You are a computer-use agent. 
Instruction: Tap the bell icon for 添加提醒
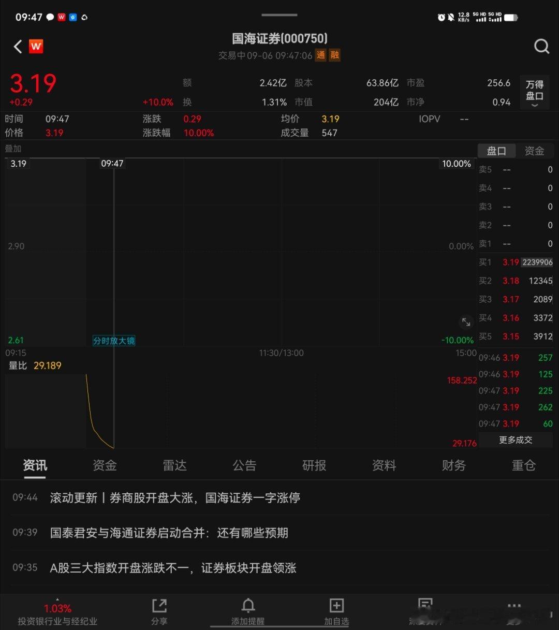(x=248, y=605)
